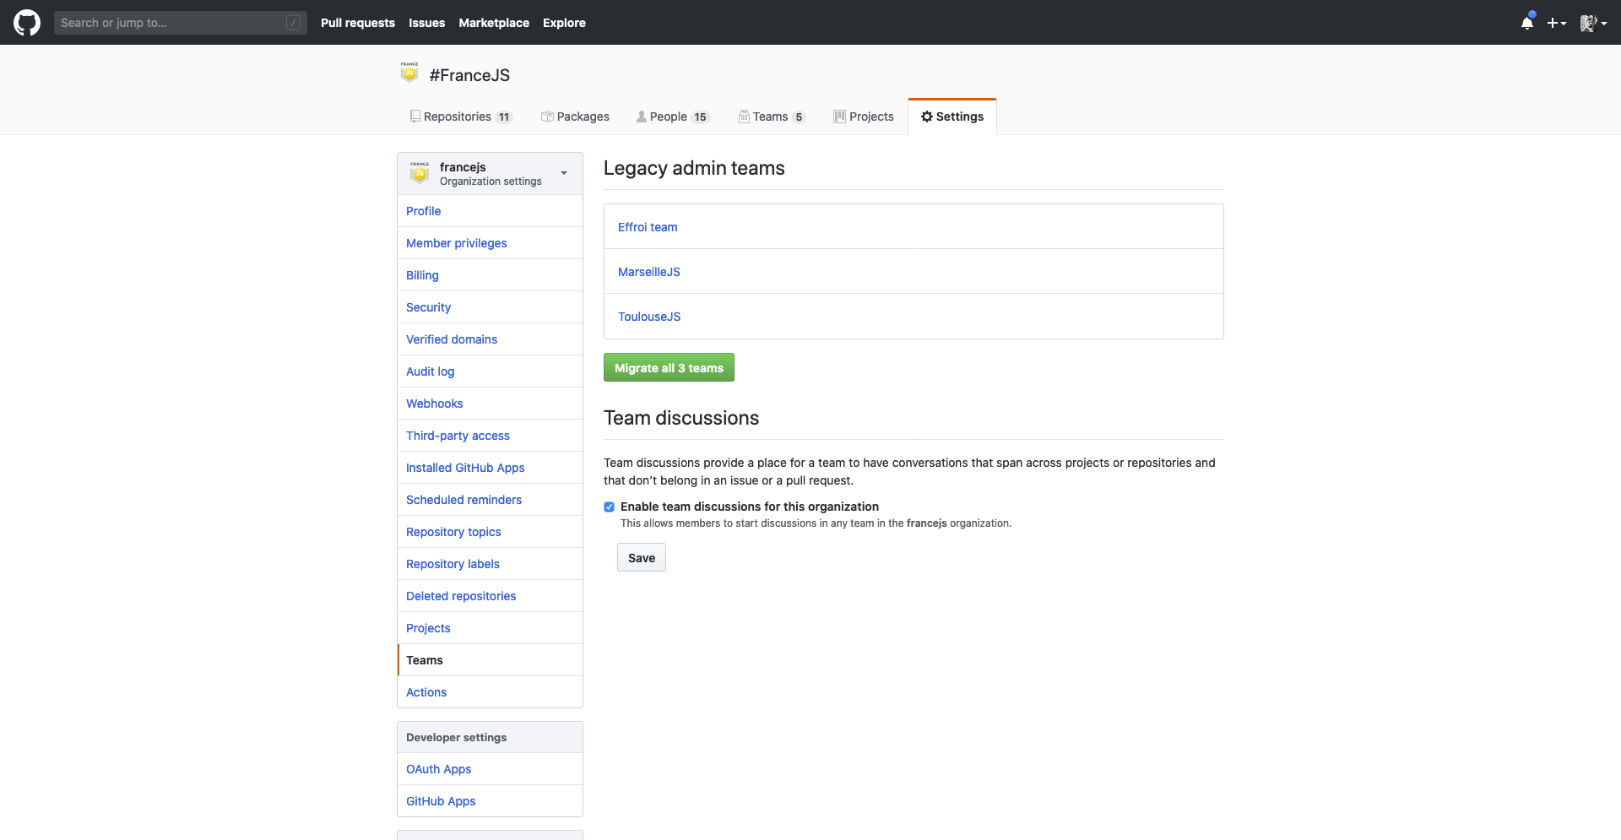Open the ToulouseJS team link
This screenshot has height=840, width=1621.
[x=649, y=317]
